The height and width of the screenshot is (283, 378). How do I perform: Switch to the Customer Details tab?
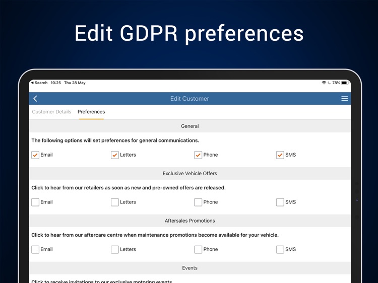51,112
